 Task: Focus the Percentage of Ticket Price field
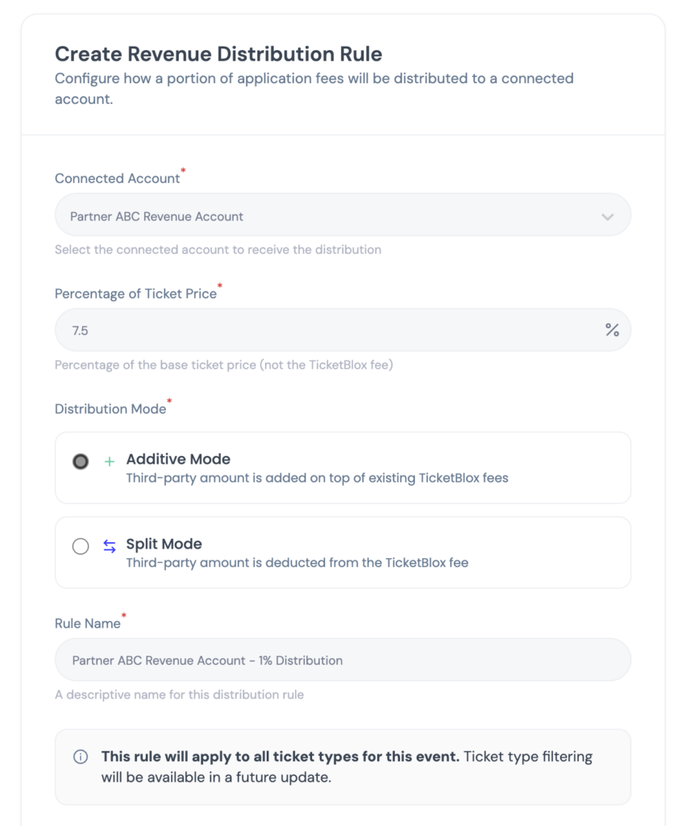tap(322, 329)
